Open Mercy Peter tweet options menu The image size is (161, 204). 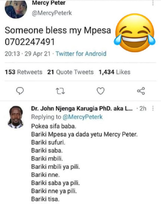(x=153, y=3)
